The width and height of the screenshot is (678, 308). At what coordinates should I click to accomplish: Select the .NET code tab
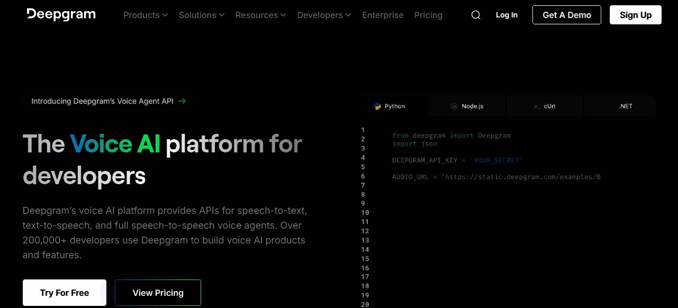620,106
